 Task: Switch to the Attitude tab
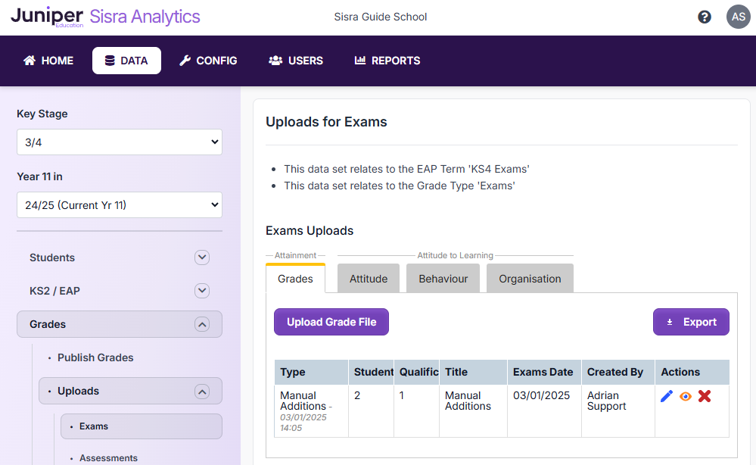(369, 279)
